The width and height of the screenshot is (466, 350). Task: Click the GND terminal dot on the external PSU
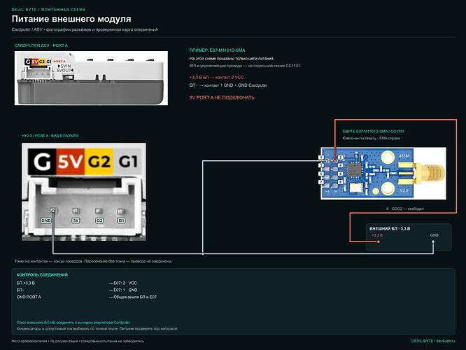click(433, 241)
